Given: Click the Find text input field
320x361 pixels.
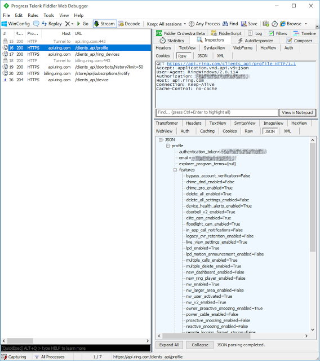Looking at the screenshot, I should [217, 112].
